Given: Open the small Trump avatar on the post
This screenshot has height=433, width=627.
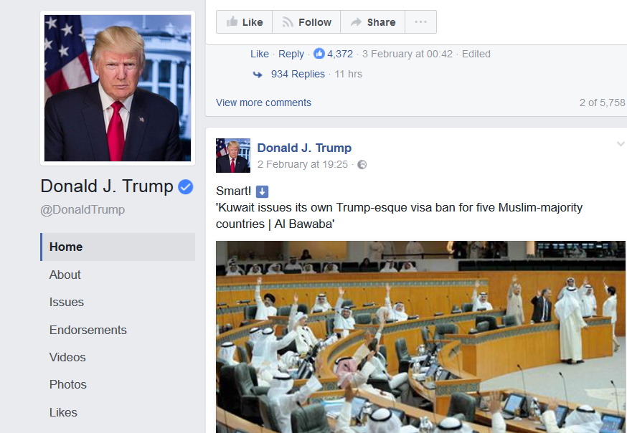Looking at the screenshot, I should point(233,156).
